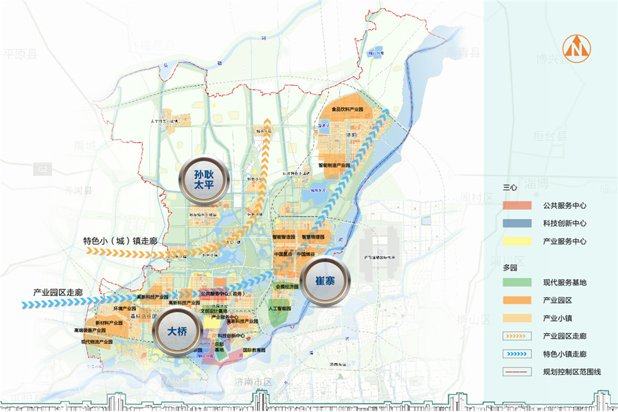Click the 规划控制区范围线 legend text
Image resolution: width=618 pixels, height=412 pixels.
[x=572, y=371]
